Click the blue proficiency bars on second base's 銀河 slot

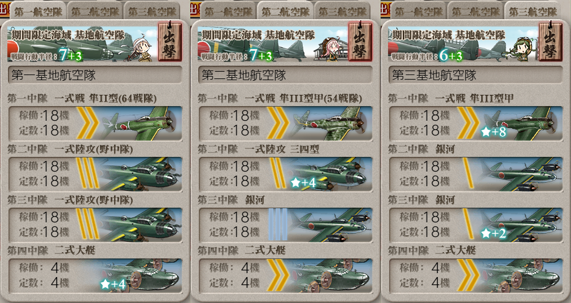(x=278, y=225)
